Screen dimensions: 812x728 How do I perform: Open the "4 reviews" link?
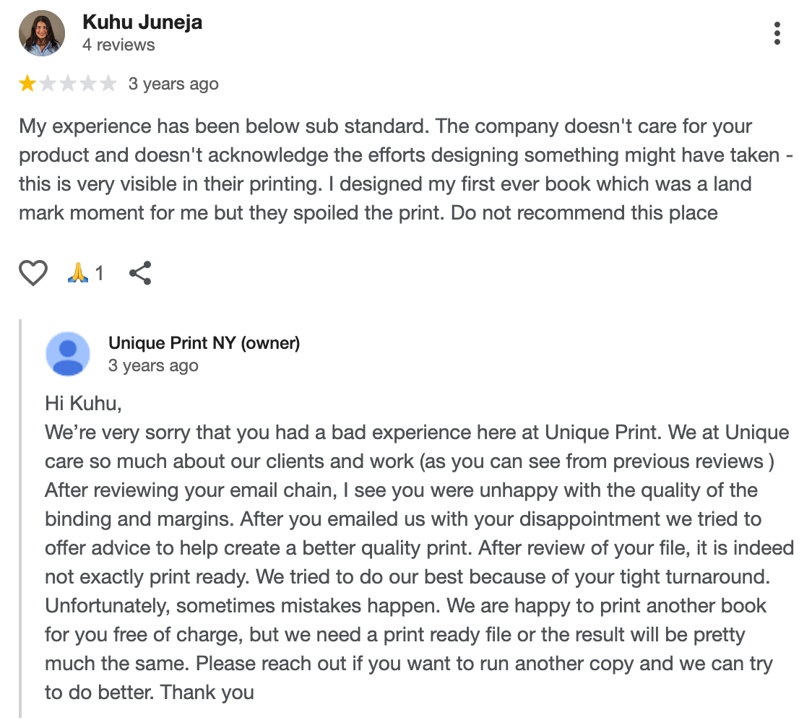coord(118,45)
